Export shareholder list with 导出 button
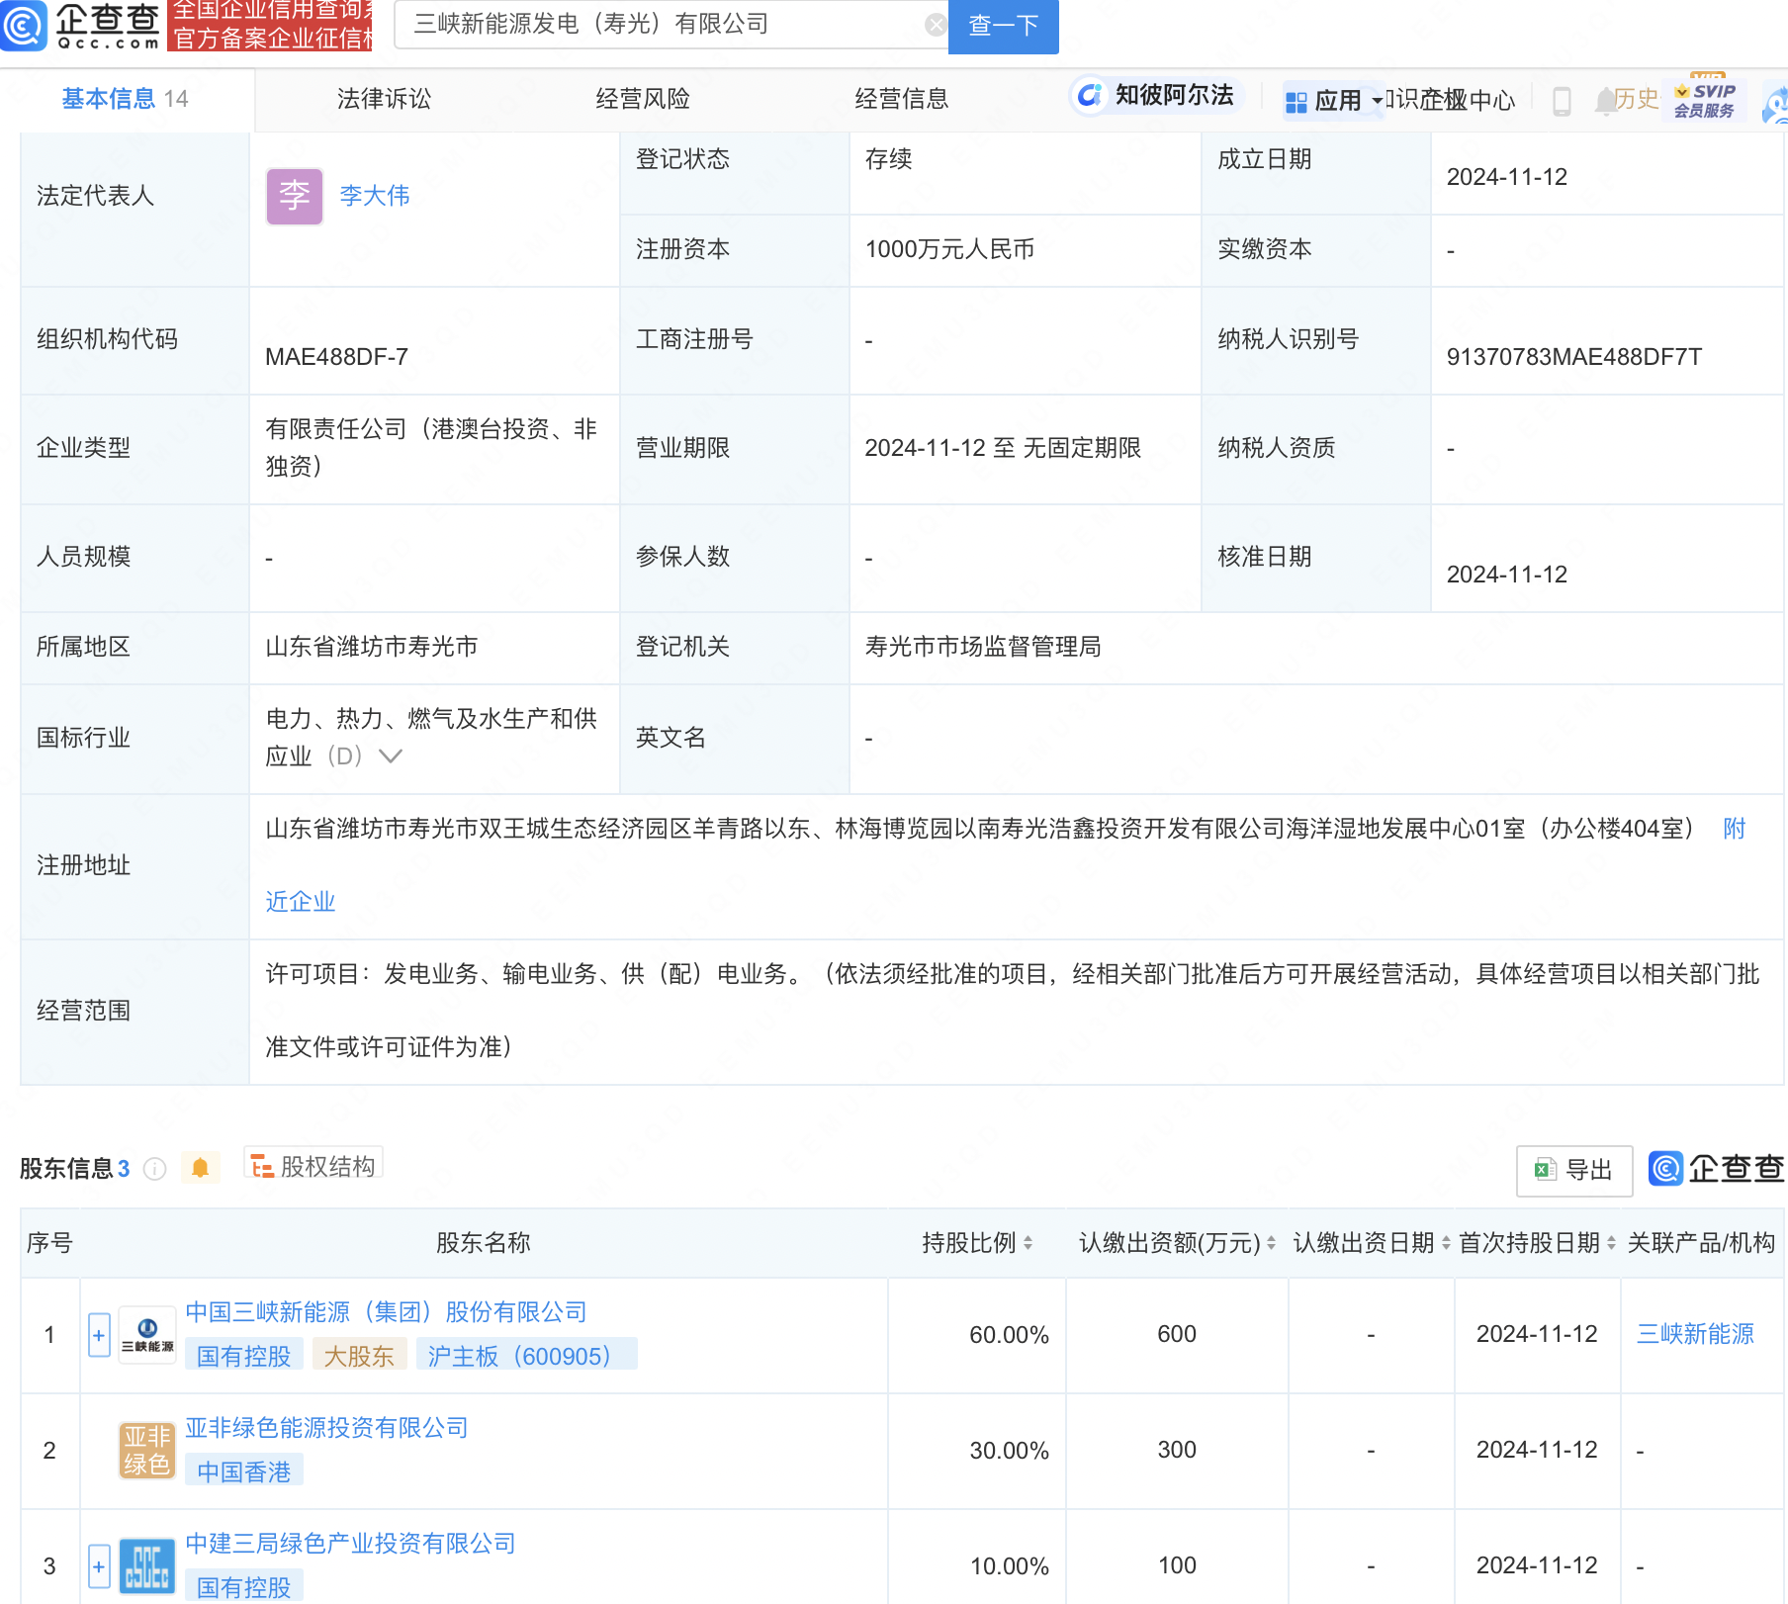 tap(1574, 1170)
